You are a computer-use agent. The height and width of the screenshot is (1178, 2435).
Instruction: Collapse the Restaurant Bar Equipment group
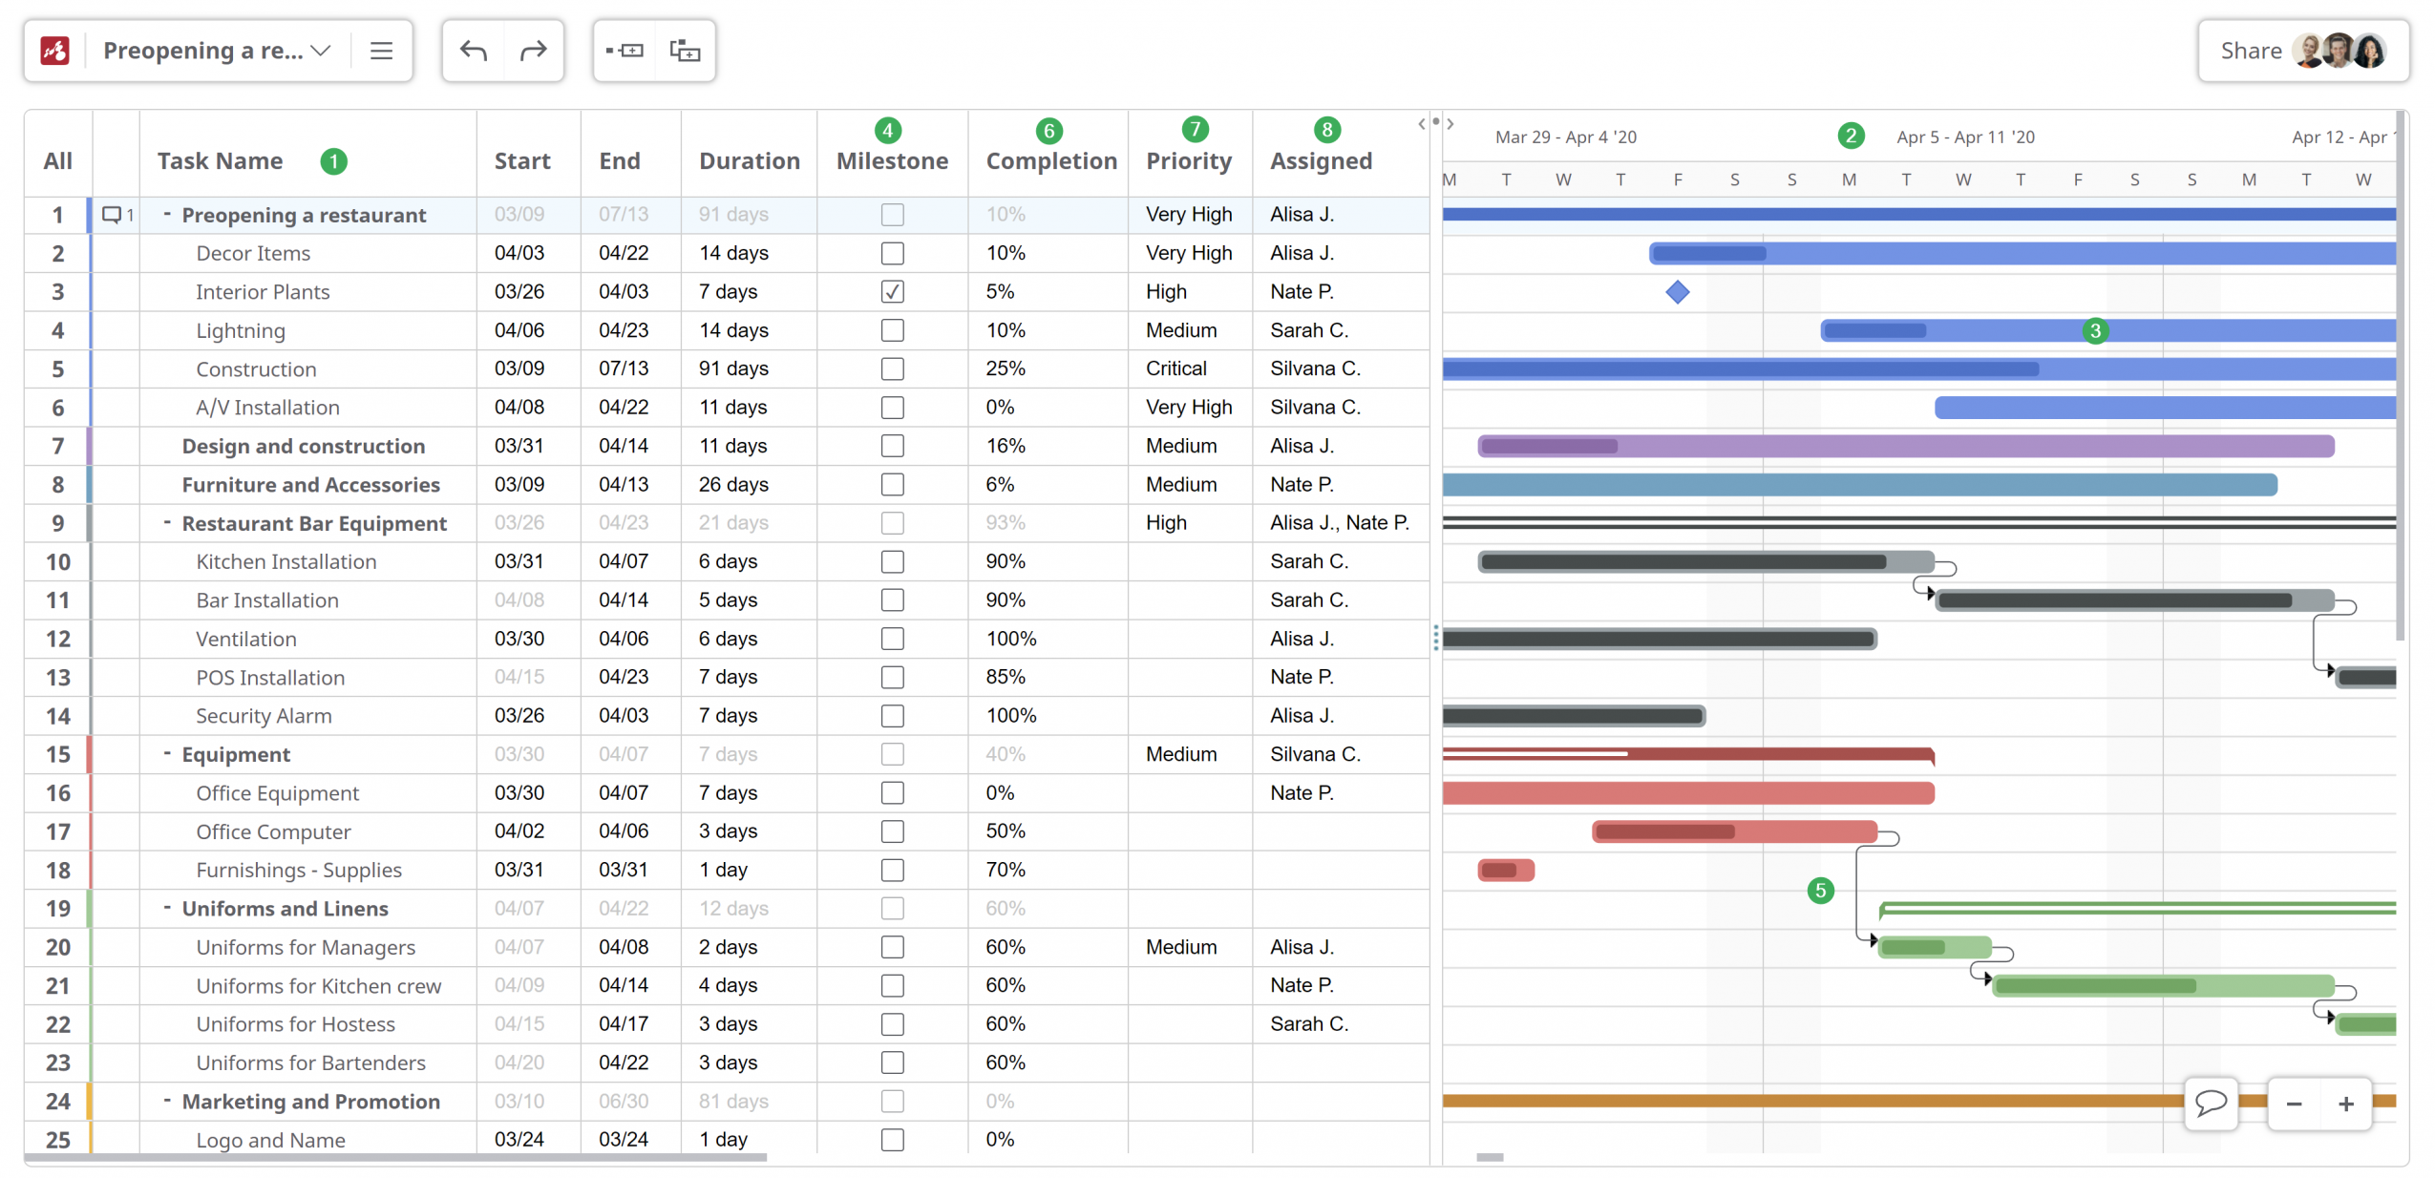click(x=168, y=523)
